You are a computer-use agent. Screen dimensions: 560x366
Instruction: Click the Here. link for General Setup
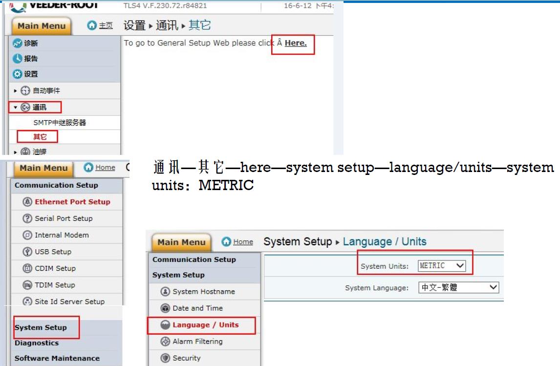(296, 43)
